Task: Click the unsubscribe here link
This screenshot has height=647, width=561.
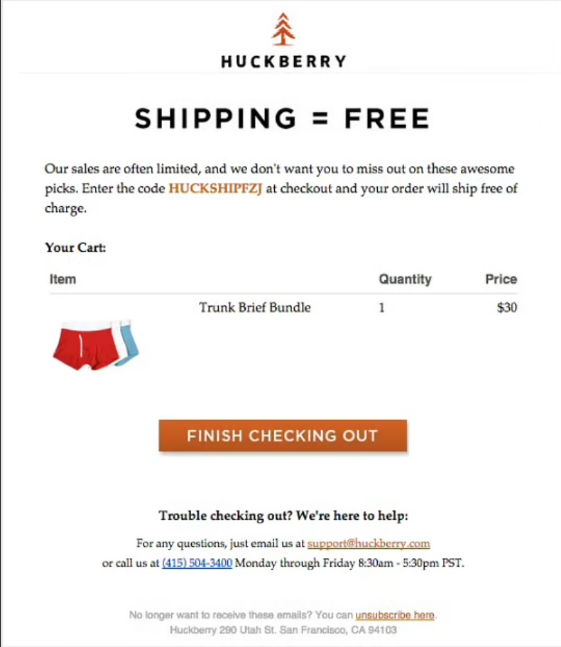Action: pyautogui.click(x=395, y=615)
